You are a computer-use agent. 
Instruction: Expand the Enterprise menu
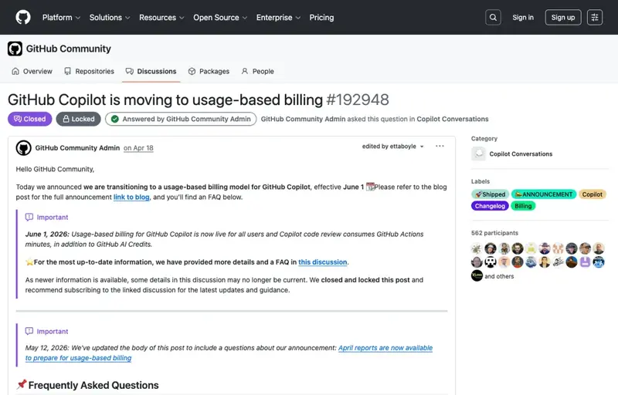click(278, 17)
